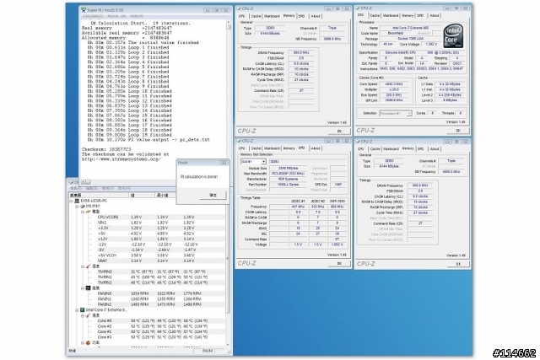Click the 'PI calculation is done!' message
Image resolution: width=540 pixels, height=360 pixels.
[x=199, y=176]
